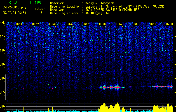Click the 0657 time marker
Screen dimensions: 176x112
(x=119, y=24)
